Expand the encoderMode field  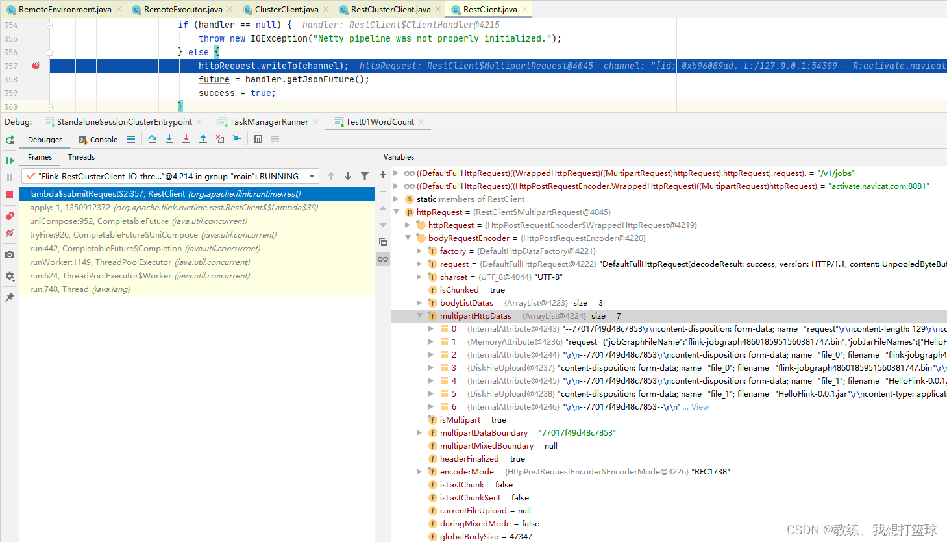tap(419, 471)
